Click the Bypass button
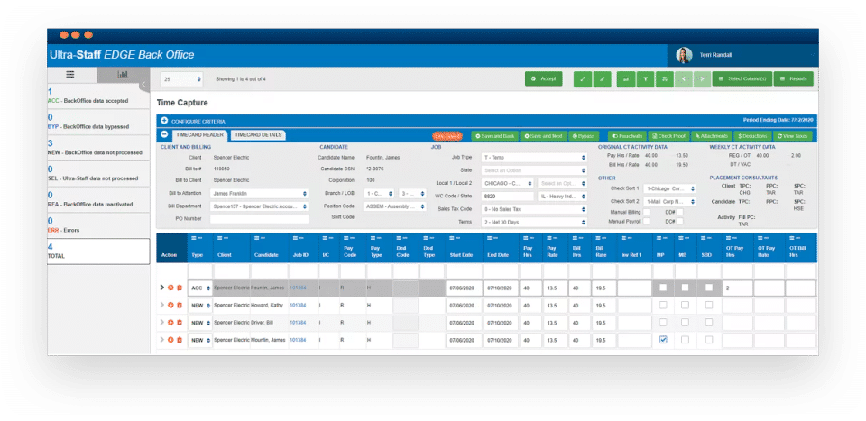The height and width of the screenshot is (421, 866). click(x=582, y=136)
